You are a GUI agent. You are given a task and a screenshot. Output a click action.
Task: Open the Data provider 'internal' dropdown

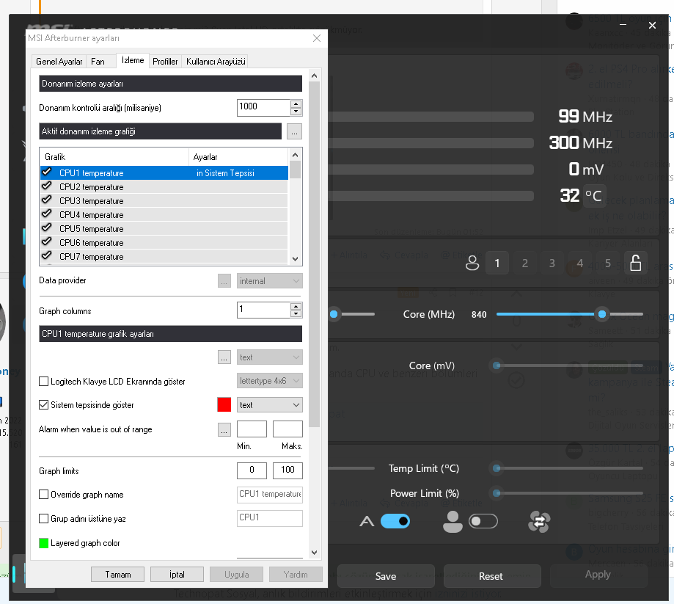(269, 281)
